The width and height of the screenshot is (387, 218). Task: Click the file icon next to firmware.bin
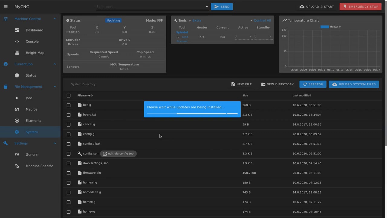click(x=80, y=173)
